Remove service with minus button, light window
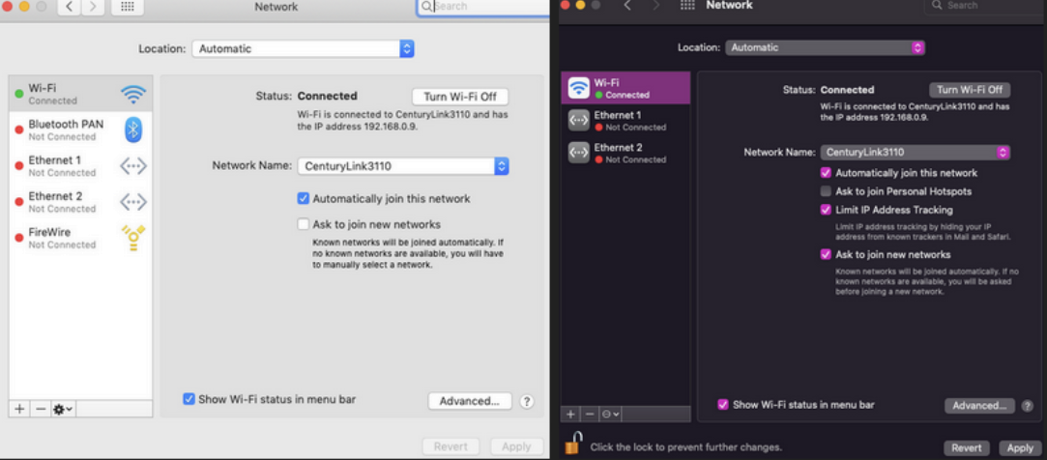The image size is (1047, 460). [x=40, y=409]
